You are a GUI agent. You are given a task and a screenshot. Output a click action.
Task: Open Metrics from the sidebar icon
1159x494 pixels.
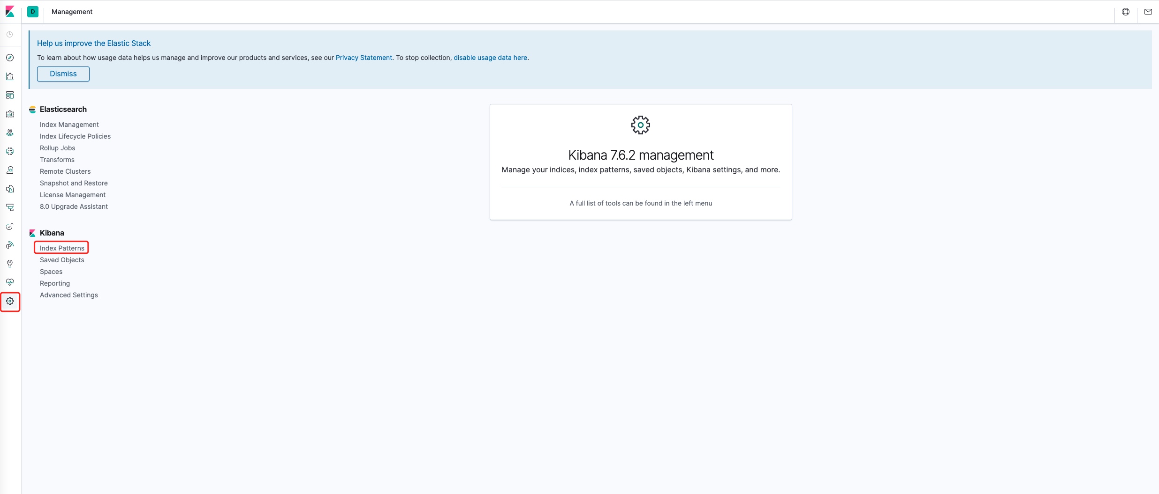[x=10, y=170]
